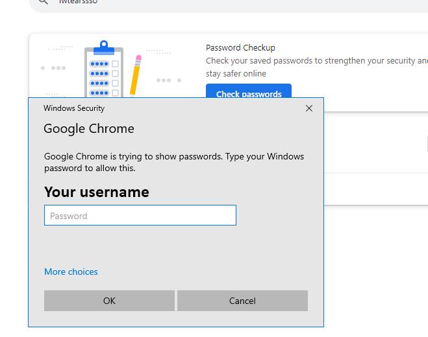Select the Password Checkup heading text
Image resolution: width=428 pixels, height=337 pixels.
240,48
